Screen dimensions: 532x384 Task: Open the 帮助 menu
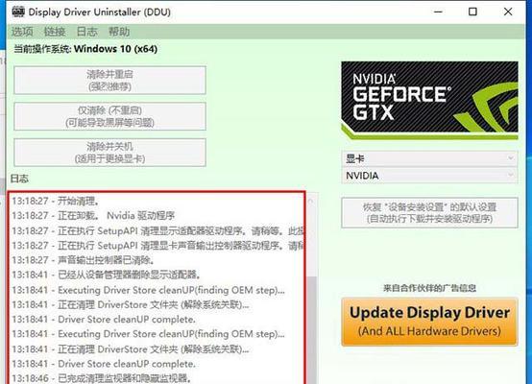coord(119,32)
